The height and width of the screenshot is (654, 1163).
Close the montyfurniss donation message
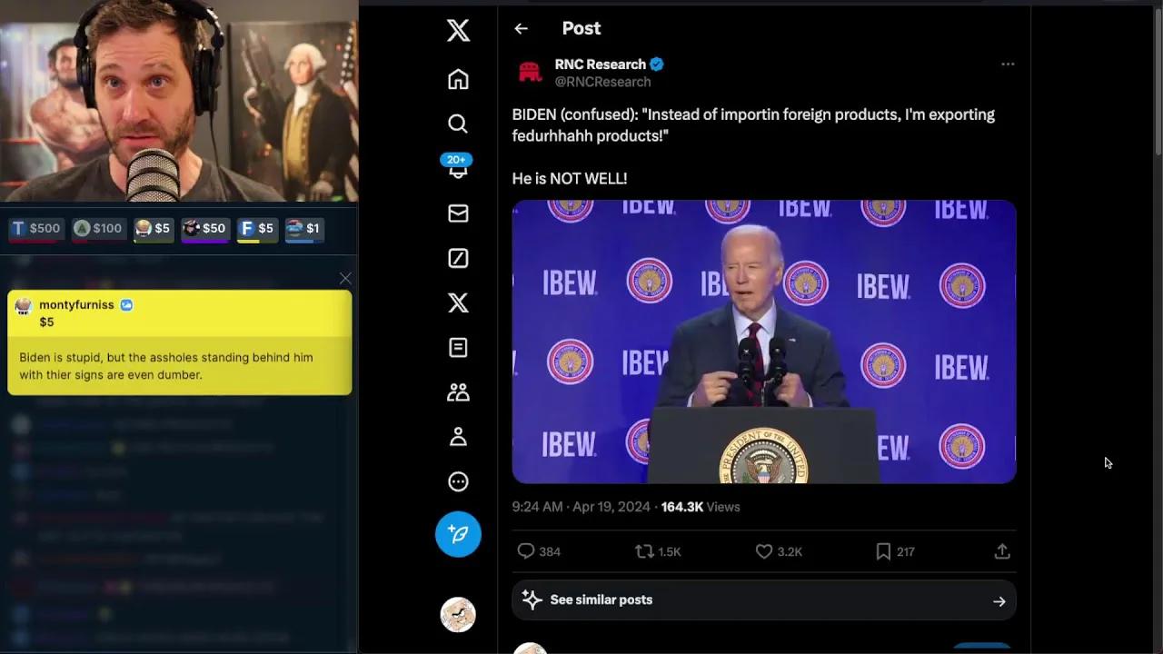click(345, 279)
